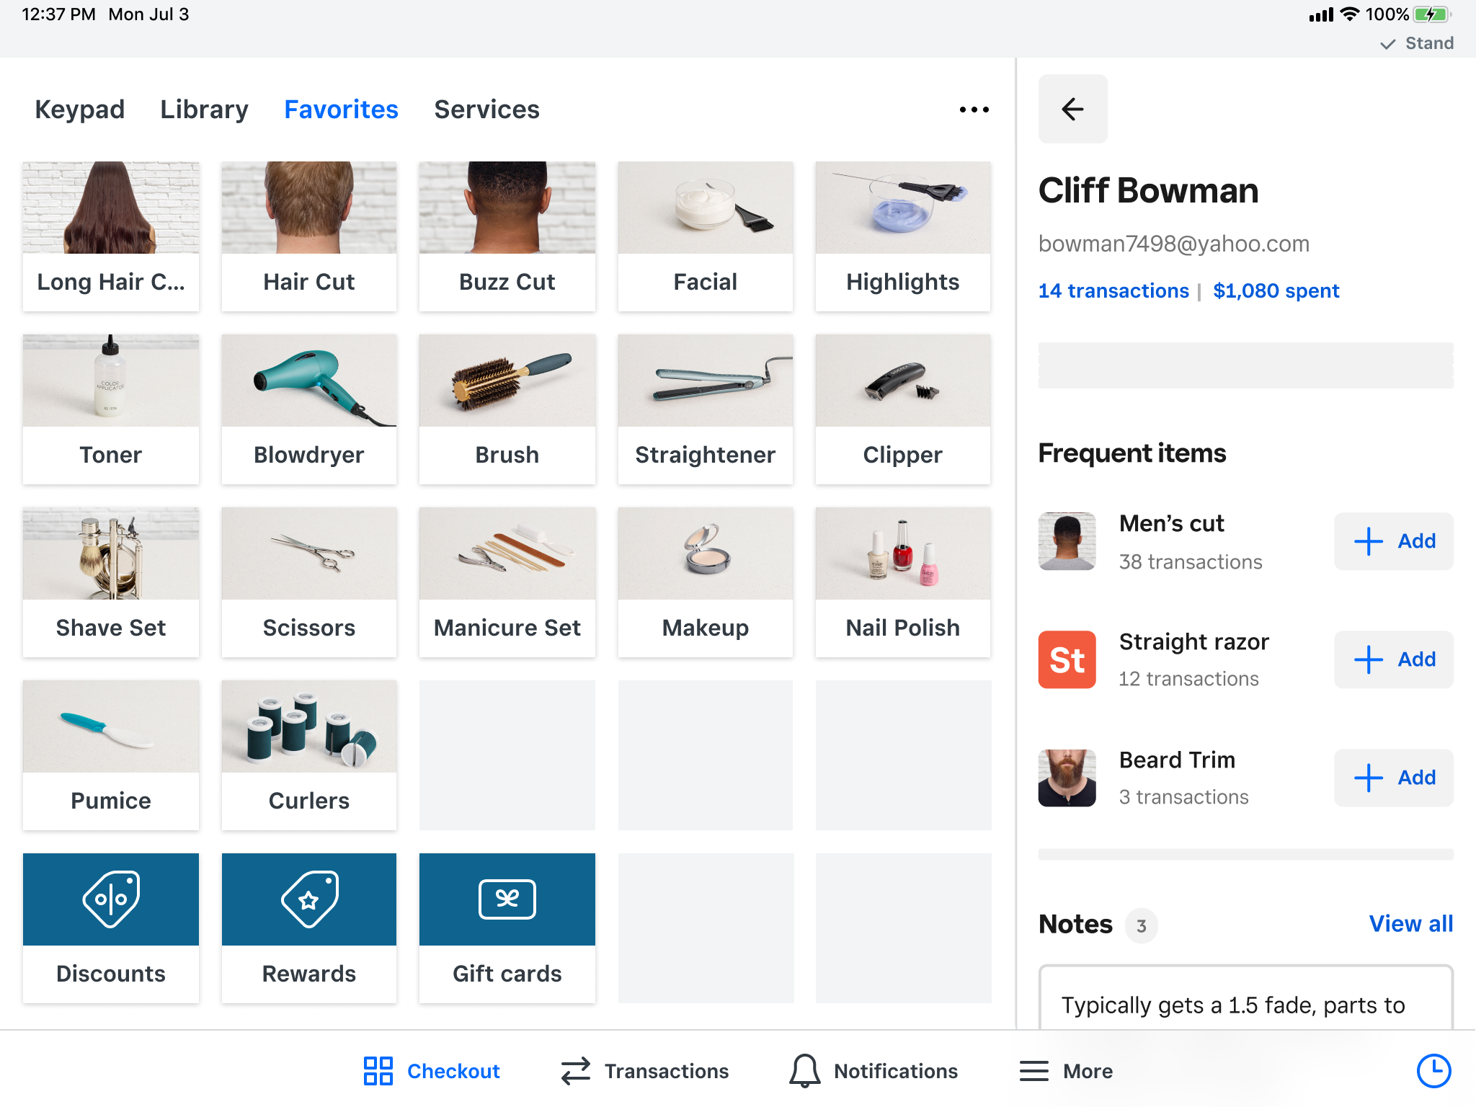
Task: Switch to the Keypad tab
Action: (x=80, y=110)
